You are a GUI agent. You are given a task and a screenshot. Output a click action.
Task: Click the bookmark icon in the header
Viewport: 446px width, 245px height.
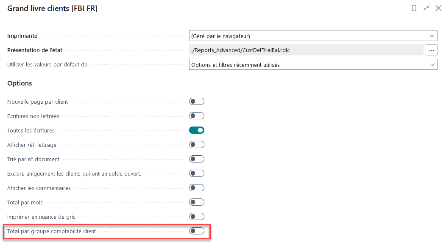pos(414,8)
